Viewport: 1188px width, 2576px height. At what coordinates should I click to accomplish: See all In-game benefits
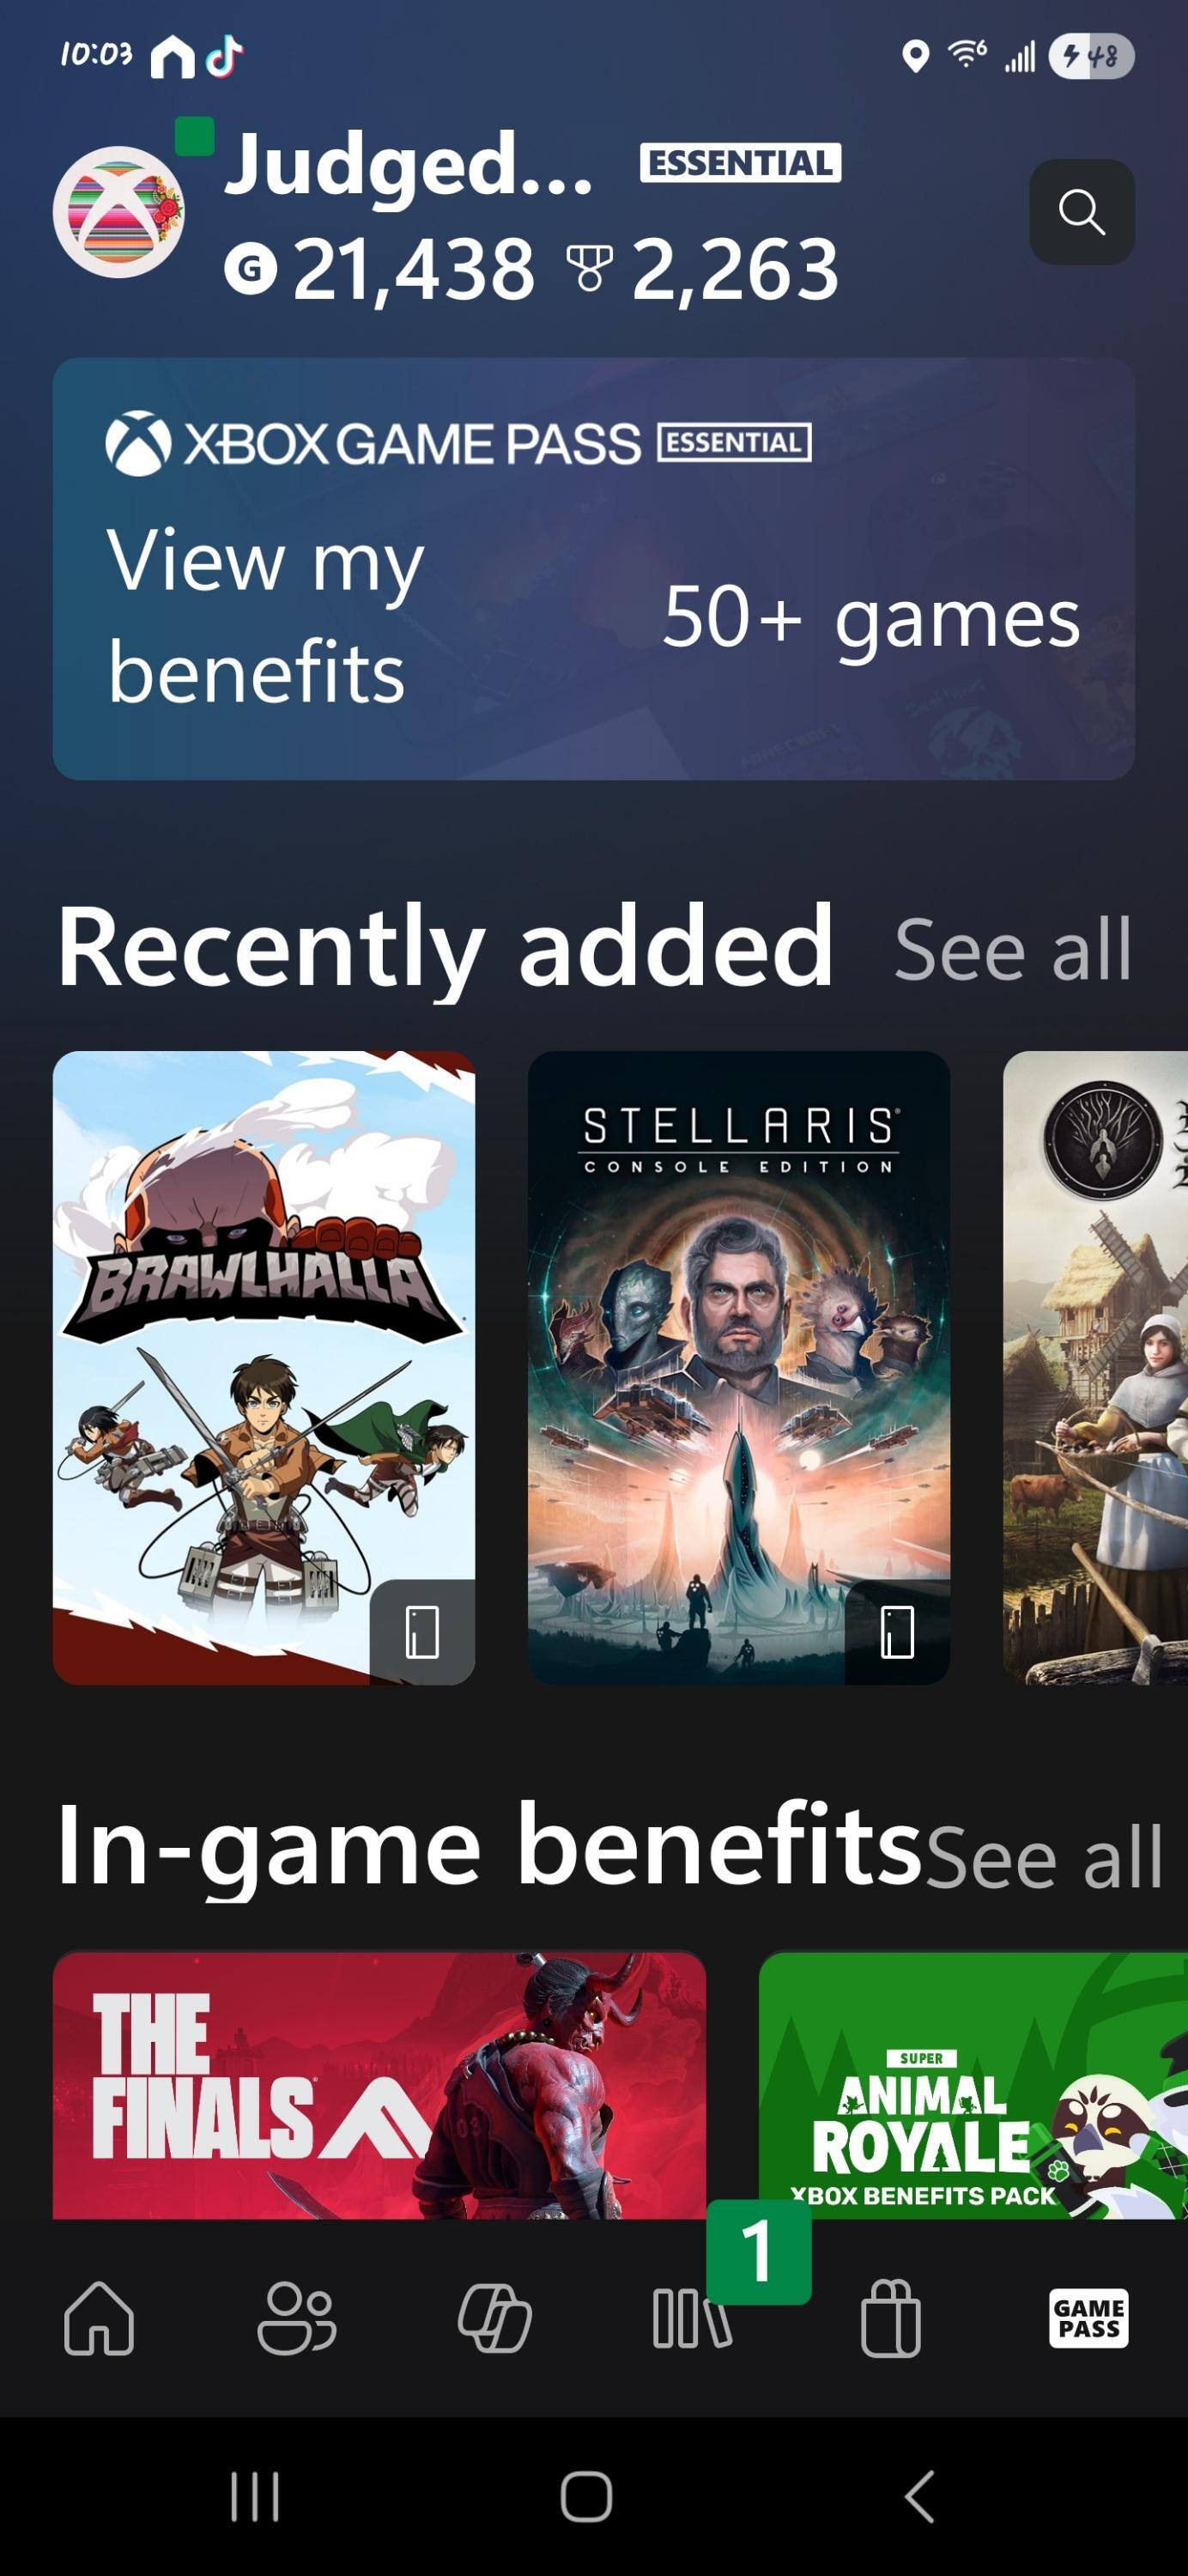pyautogui.click(x=1044, y=1857)
